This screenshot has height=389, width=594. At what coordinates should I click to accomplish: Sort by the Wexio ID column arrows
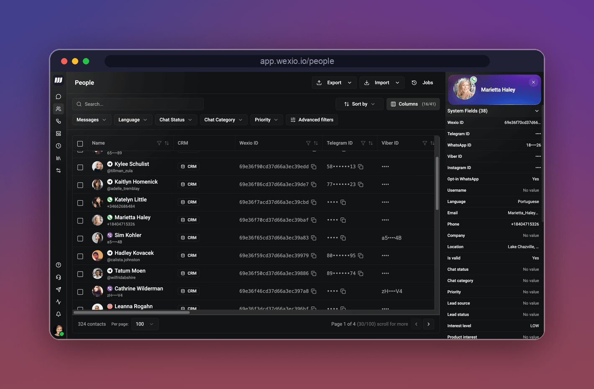click(x=316, y=143)
